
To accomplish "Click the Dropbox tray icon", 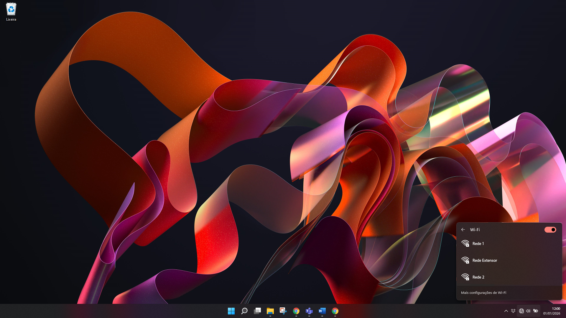I will click(x=513, y=311).
